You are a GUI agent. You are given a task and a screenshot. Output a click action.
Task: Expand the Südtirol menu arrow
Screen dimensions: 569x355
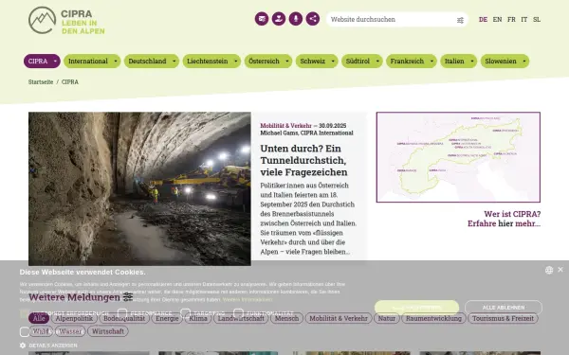[377, 62]
